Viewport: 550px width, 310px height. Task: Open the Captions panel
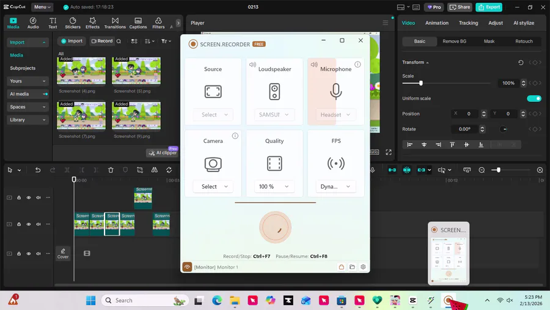coord(138,23)
